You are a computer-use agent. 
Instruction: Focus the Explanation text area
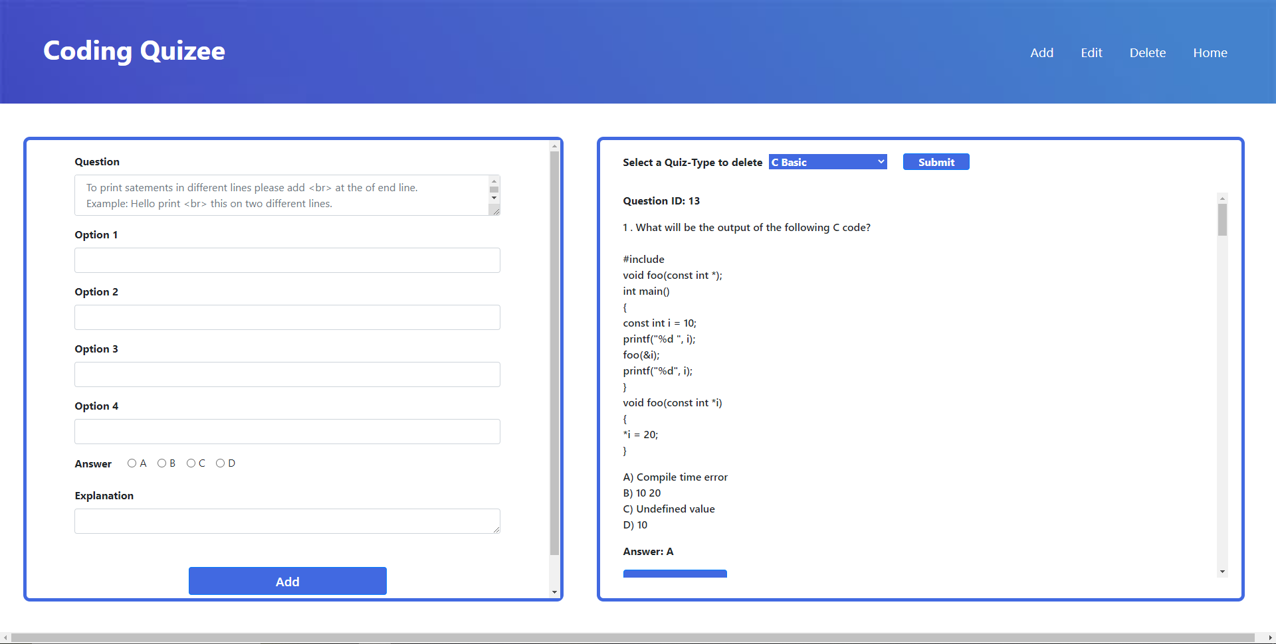[x=287, y=521]
